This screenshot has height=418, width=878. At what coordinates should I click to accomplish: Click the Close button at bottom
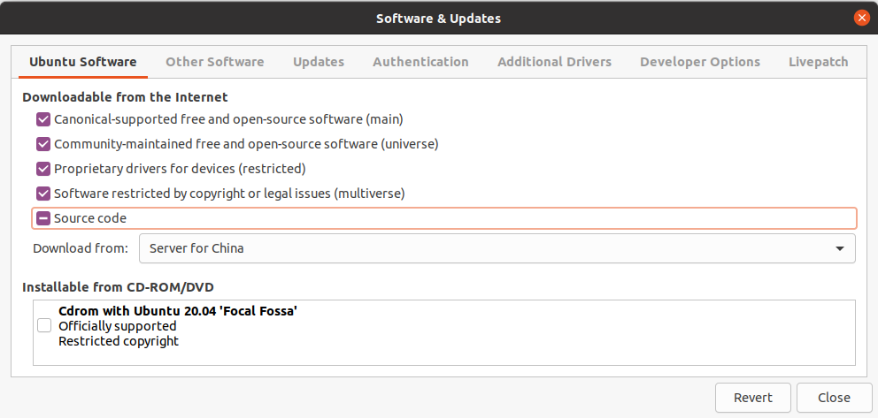coord(834,398)
